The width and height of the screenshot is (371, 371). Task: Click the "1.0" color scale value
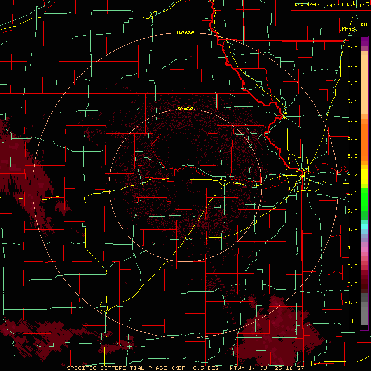coord(352,248)
